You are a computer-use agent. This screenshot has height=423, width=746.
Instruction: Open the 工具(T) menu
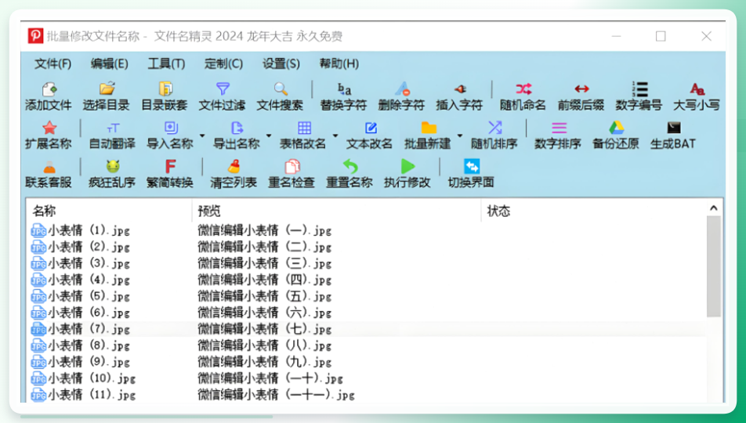pos(166,63)
